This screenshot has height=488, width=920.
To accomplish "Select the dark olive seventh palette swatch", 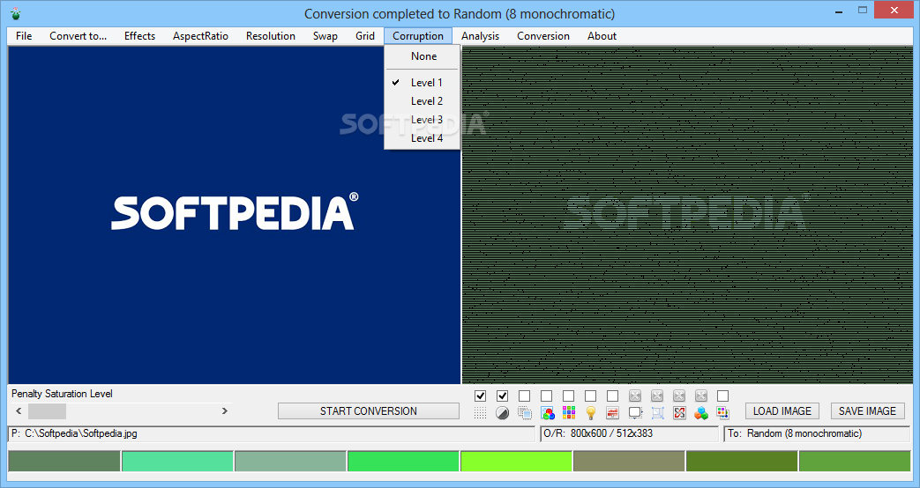I will pyautogui.click(x=742, y=461).
